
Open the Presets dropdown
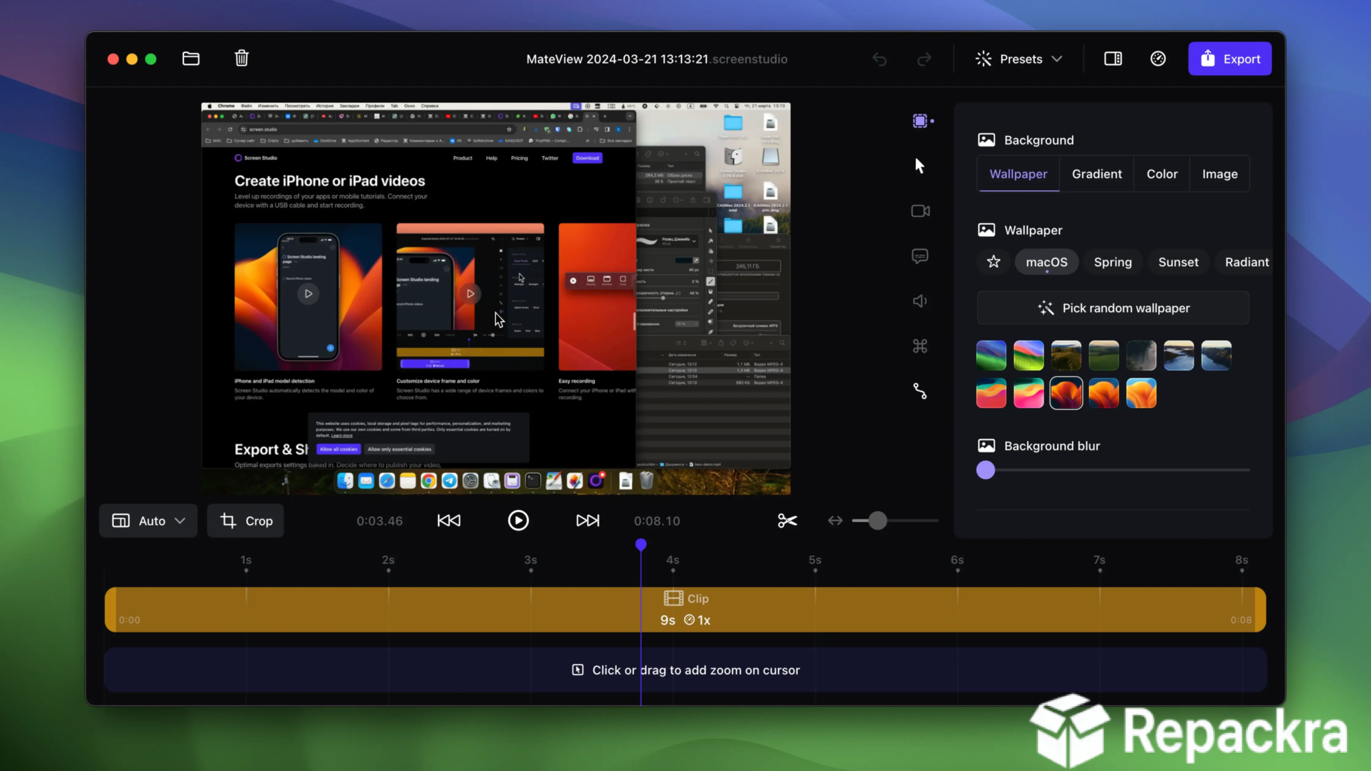click(x=1019, y=59)
